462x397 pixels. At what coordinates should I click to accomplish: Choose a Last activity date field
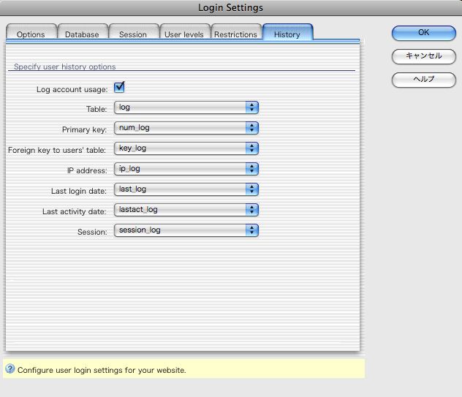click(x=186, y=210)
